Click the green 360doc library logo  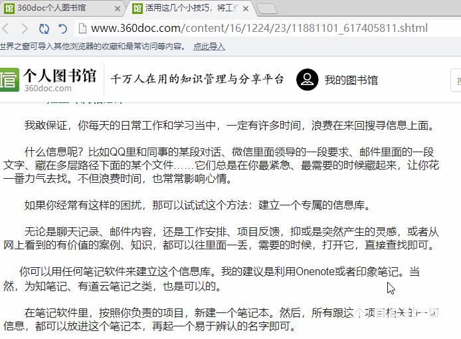[x=9, y=80]
